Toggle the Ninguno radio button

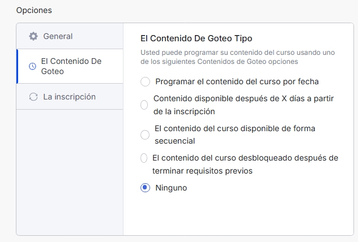[145, 188]
